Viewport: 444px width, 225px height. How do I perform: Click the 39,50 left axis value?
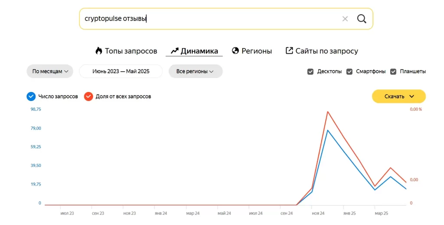tap(36, 165)
